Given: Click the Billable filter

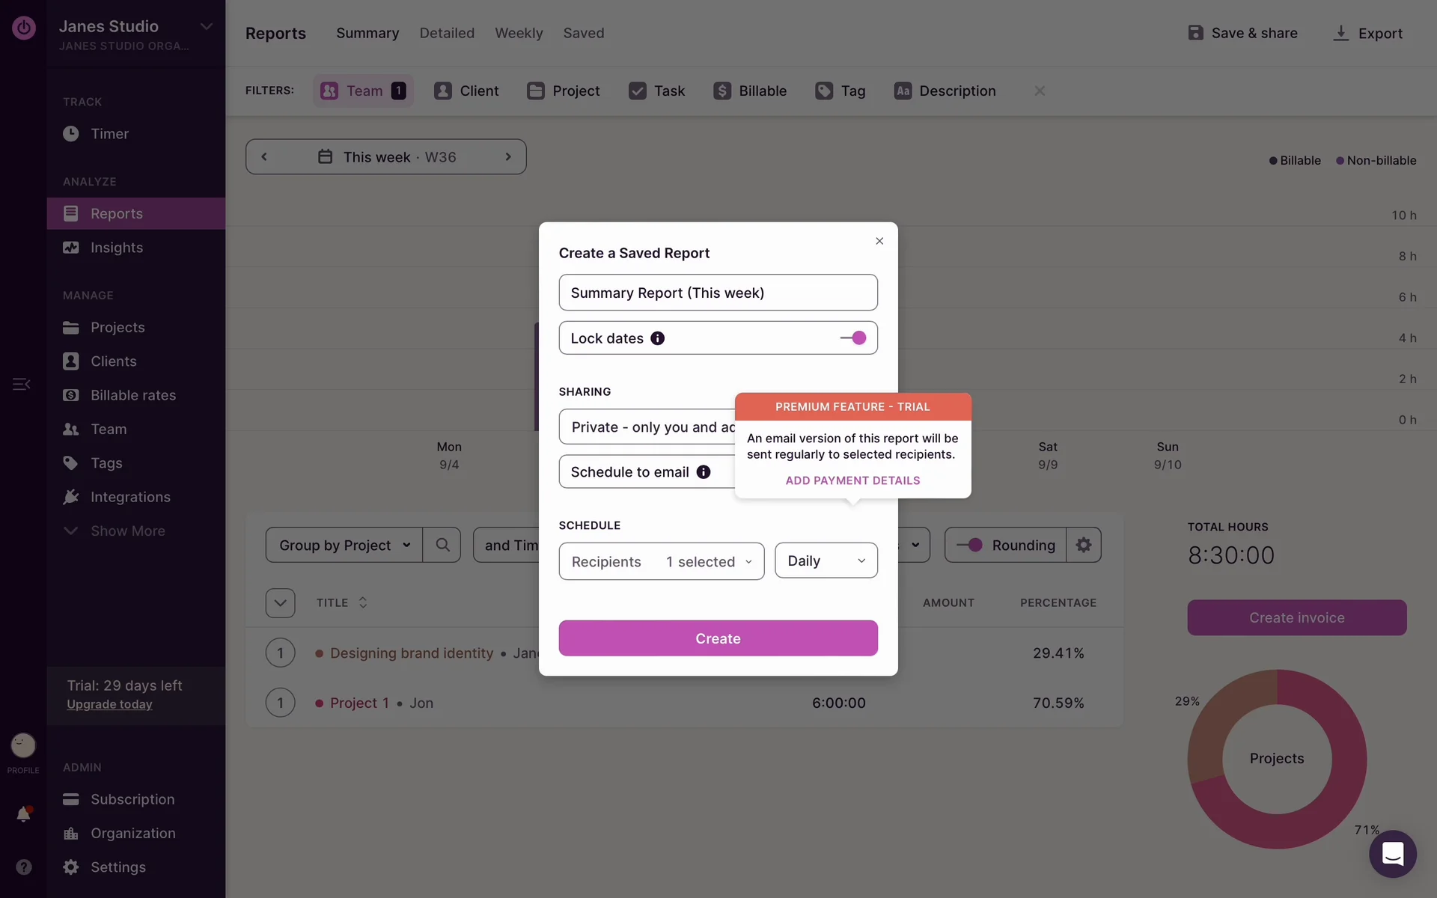Looking at the screenshot, I should tap(750, 91).
